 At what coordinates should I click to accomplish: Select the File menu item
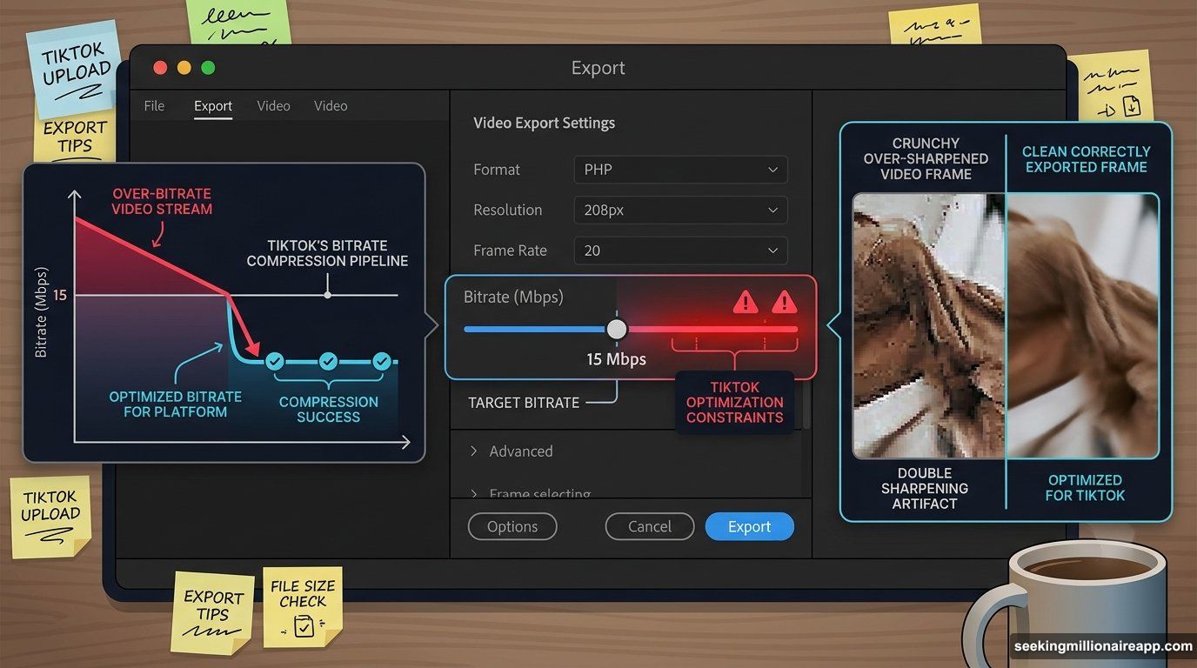click(153, 105)
